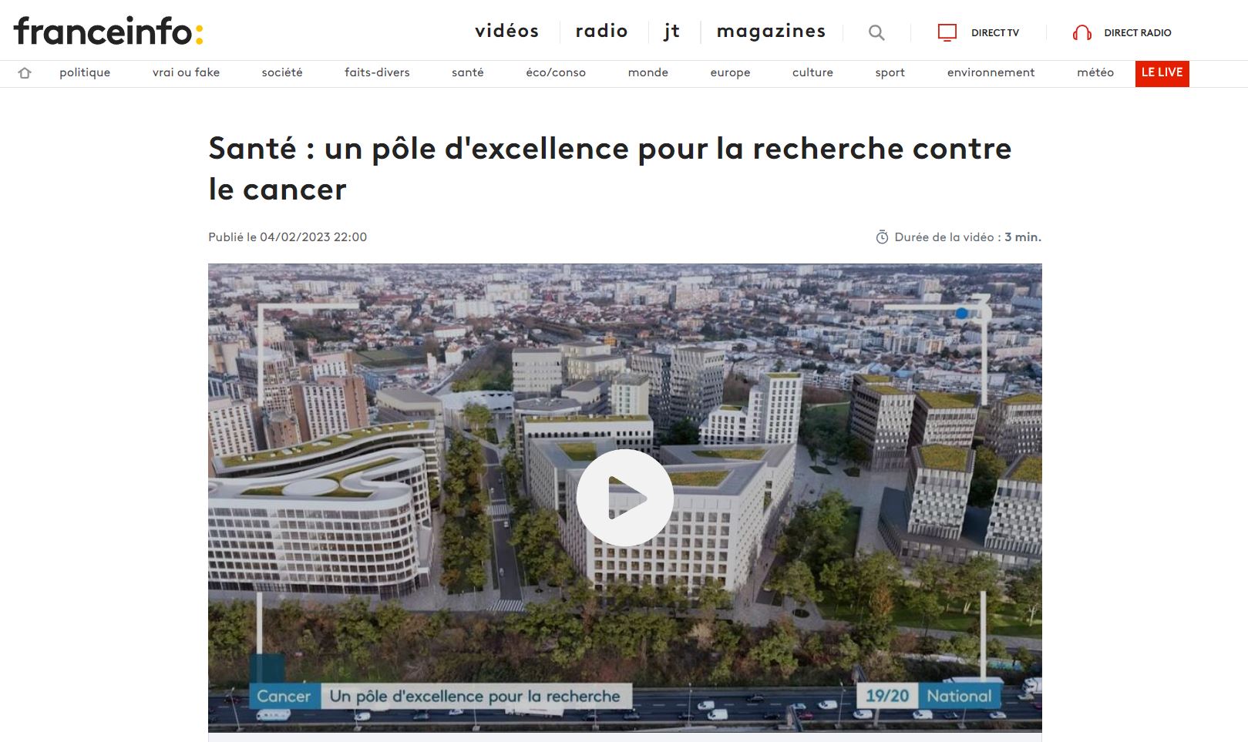
Task: Click the DIRECT TV link
Action: [994, 32]
